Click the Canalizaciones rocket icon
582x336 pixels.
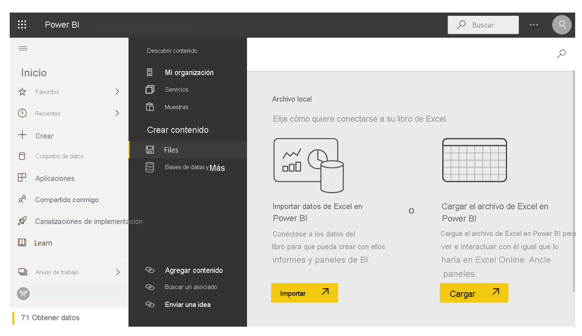pos(22,221)
